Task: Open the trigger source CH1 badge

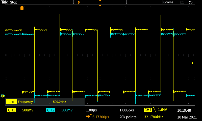Action: coord(148,110)
